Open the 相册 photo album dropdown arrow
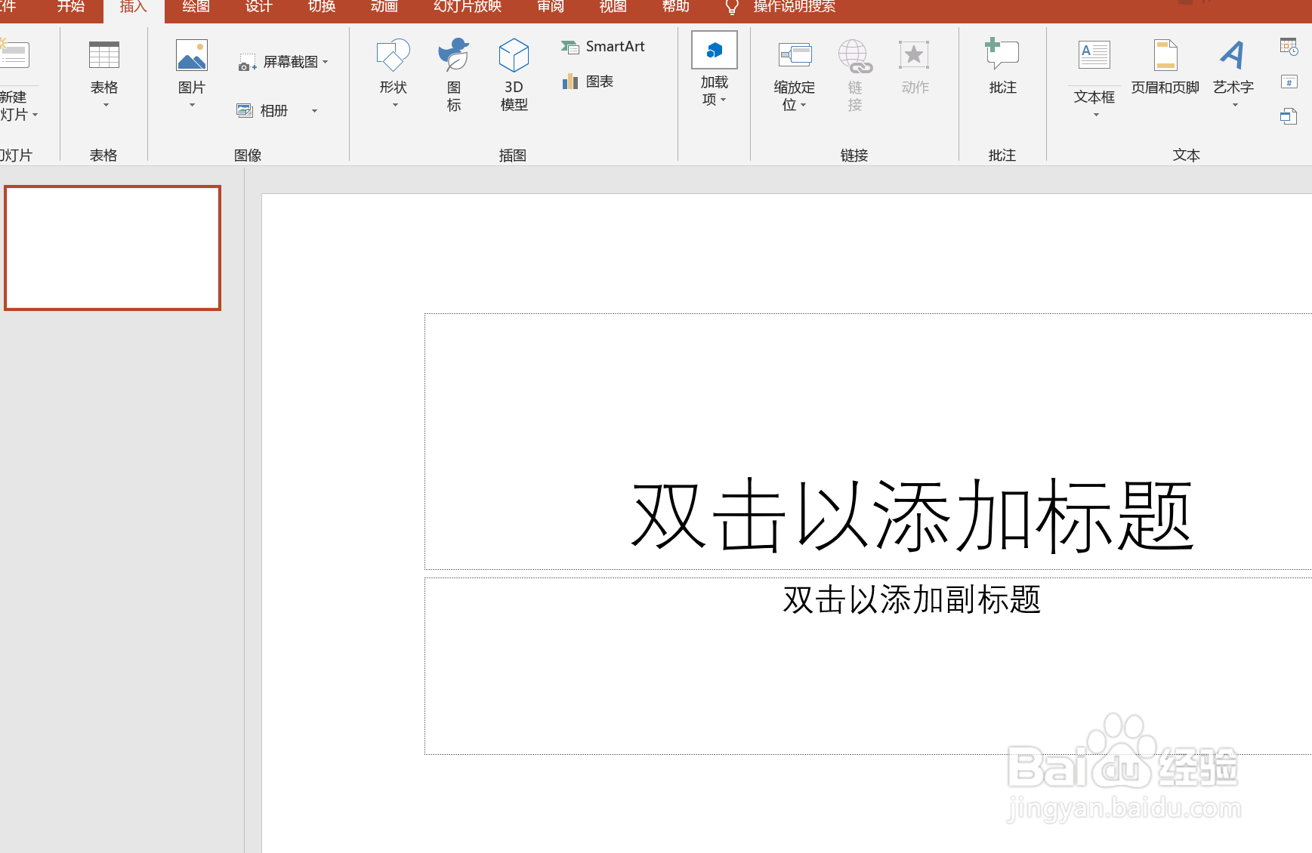This screenshot has height=853, width=1312. click(314, 111)
